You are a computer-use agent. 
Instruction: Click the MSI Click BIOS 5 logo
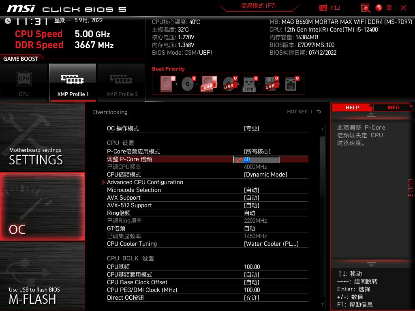[66, 9]
